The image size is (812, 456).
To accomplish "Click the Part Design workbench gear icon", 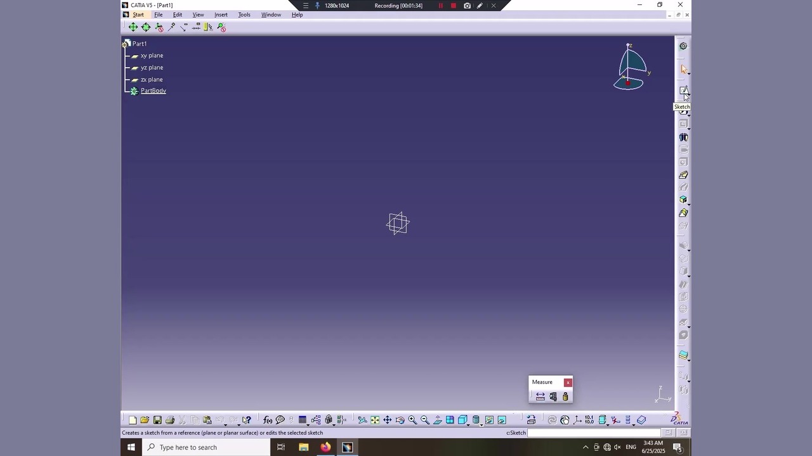I will click(683, 46).
